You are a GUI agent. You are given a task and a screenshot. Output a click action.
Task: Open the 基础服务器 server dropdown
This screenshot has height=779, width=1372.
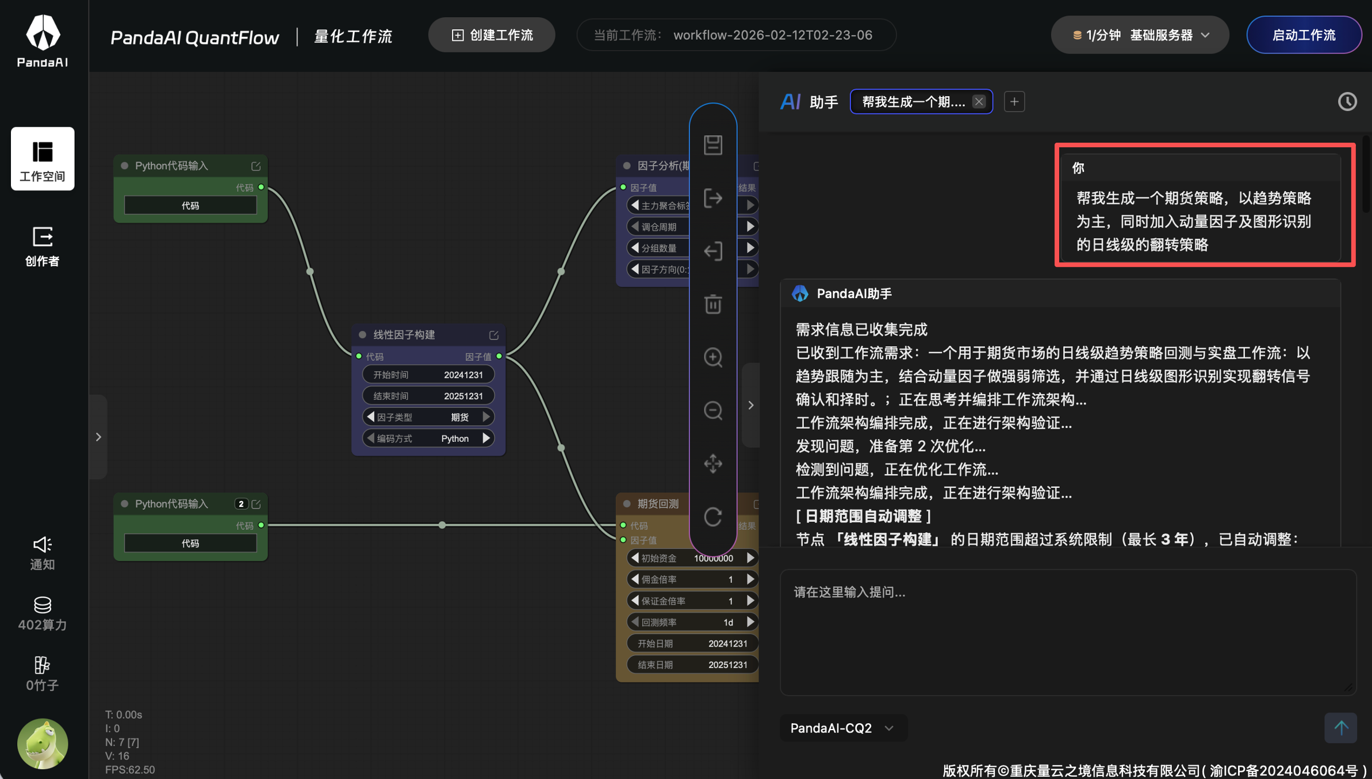point(1140,35)
